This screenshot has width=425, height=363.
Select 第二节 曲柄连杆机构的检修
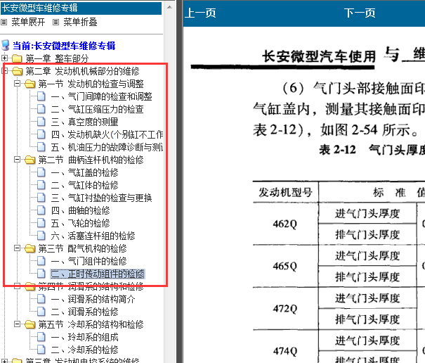coord(91,160)
